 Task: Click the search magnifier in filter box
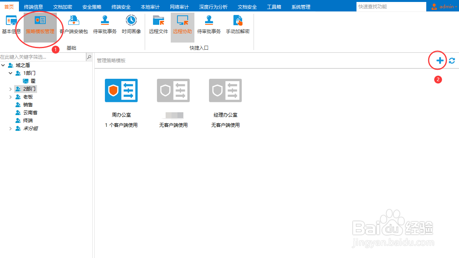point(89,57)
